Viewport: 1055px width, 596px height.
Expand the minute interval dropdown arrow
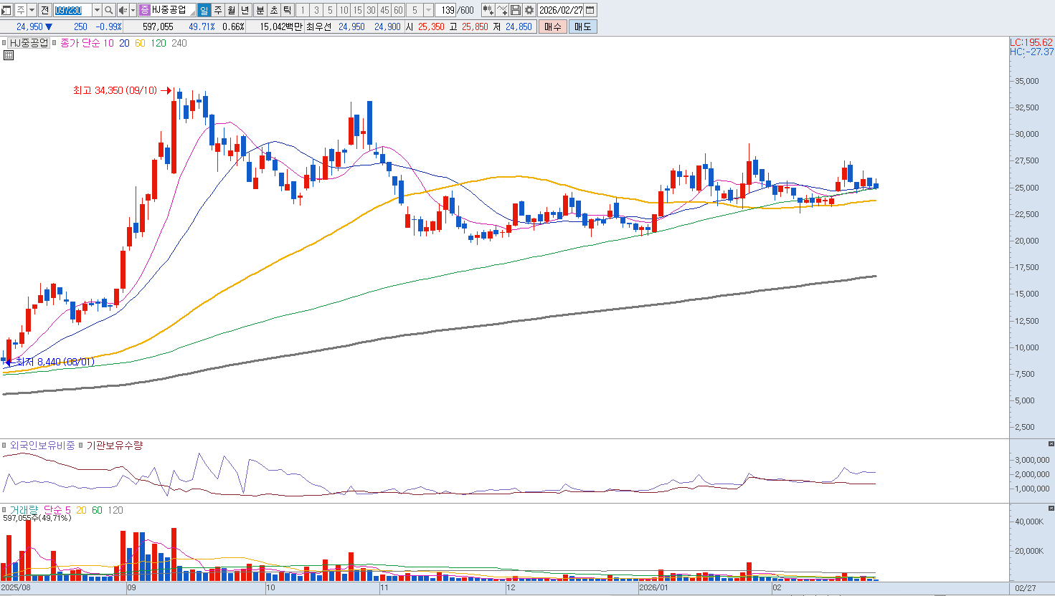coord(428,10)
